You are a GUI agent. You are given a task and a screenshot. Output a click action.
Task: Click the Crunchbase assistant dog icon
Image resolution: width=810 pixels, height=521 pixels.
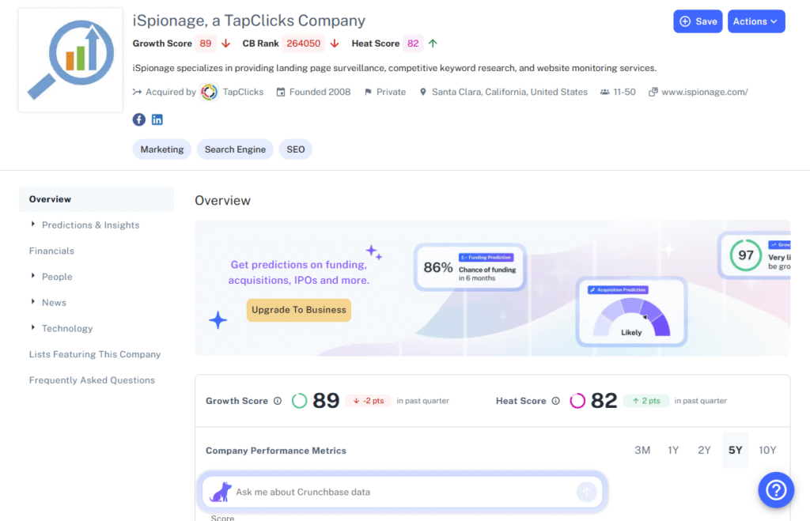pos(221,492)
